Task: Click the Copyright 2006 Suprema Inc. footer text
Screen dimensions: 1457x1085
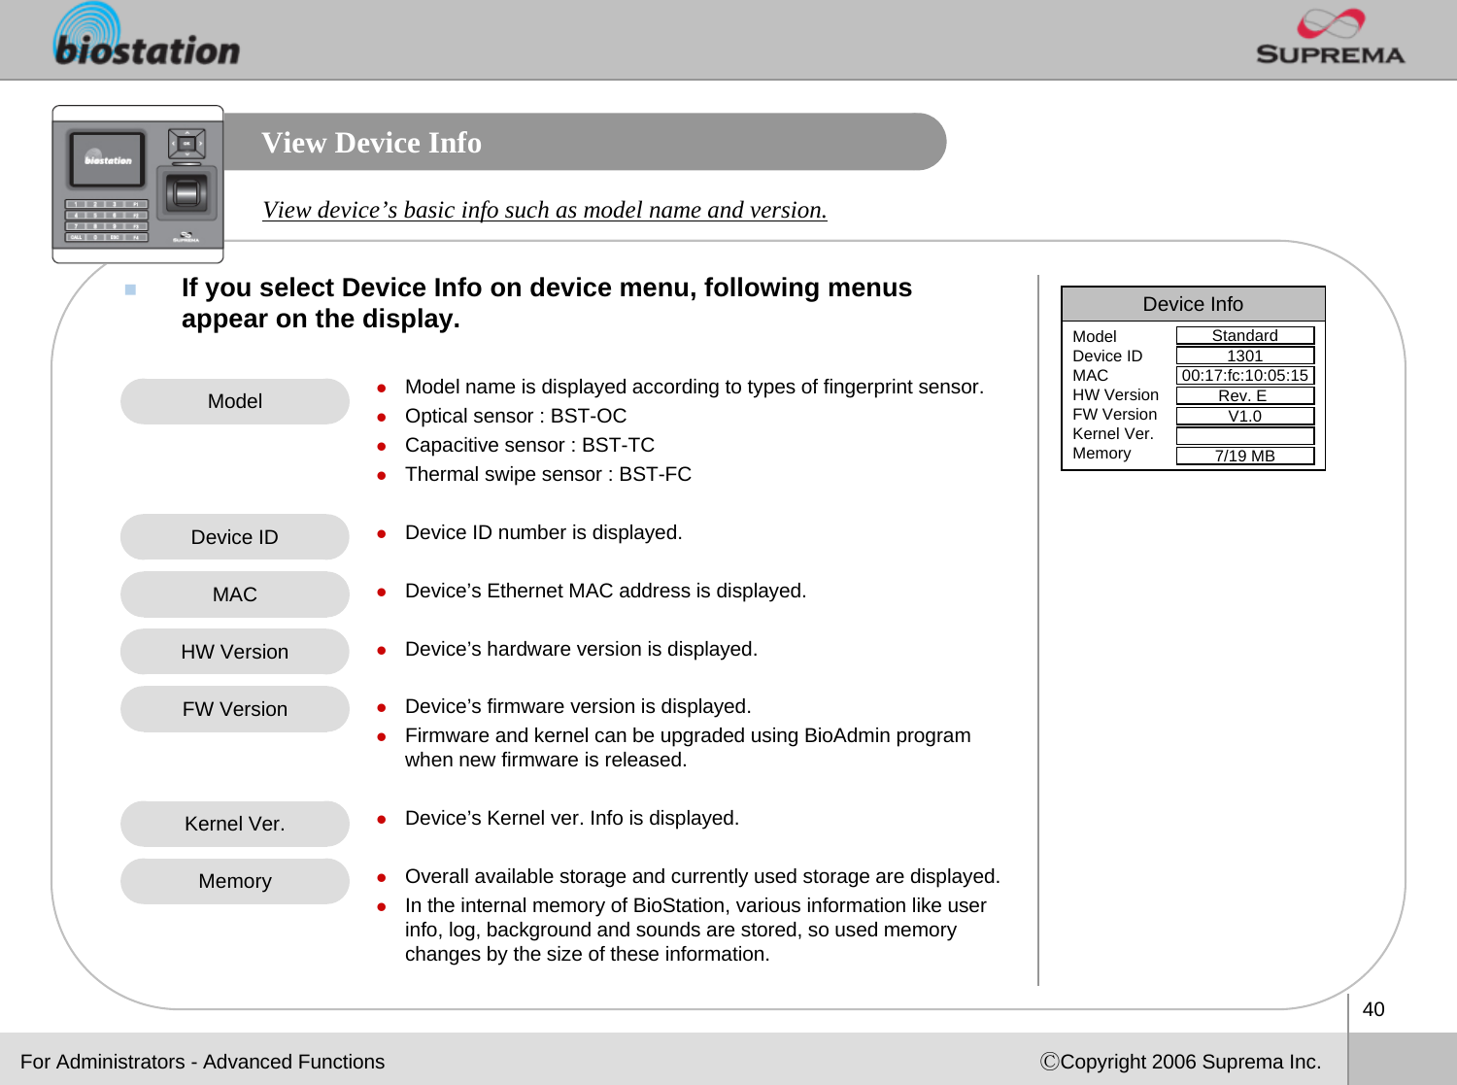Action: coord(1181,1062)
